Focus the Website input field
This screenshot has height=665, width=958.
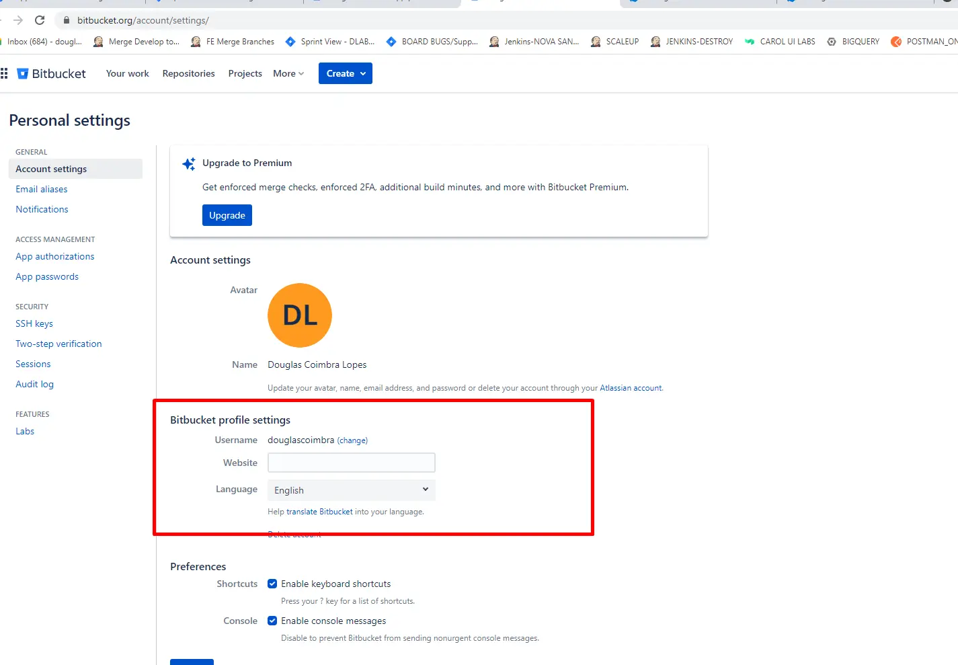(x=352, y=463)
